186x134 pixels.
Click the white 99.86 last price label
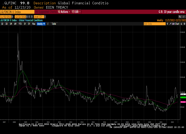click(183, 94)
